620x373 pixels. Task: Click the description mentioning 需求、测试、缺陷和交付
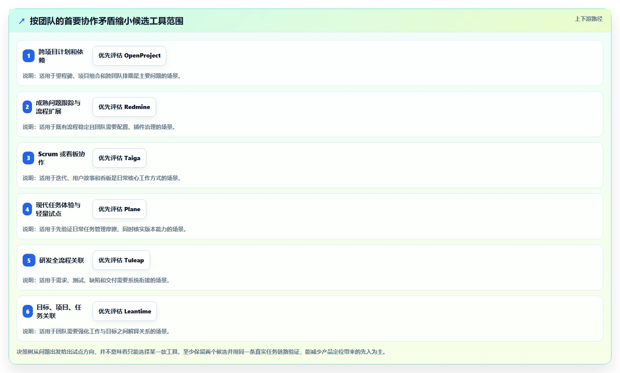pos(97,280)
